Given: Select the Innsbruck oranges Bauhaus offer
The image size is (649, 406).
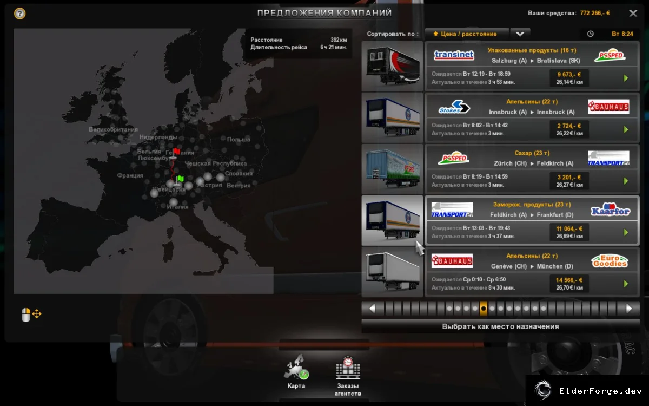Looking at the screenshot, I should coord(532,118).
